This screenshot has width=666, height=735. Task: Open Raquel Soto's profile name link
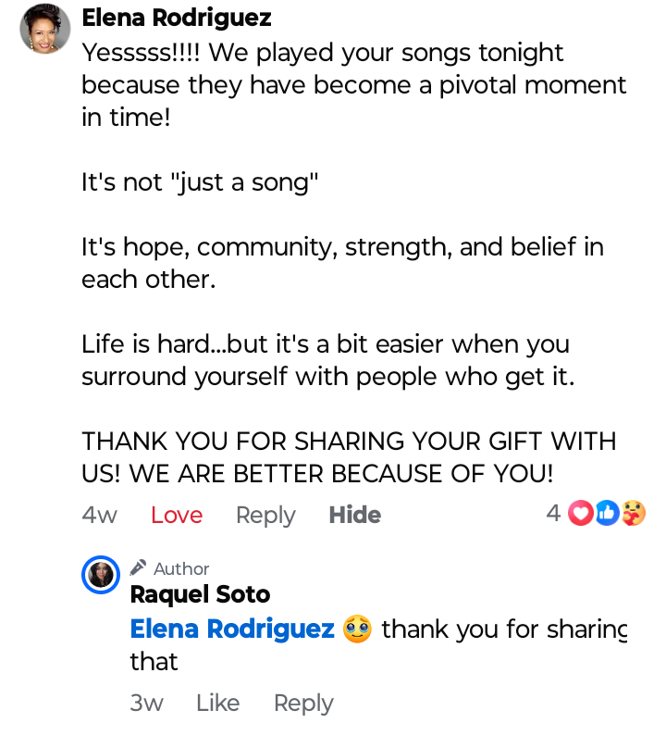coord(200,594)
